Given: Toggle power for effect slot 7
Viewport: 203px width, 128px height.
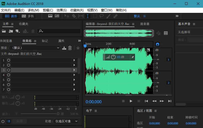Looking at the screenshot, I should point(8,90).
